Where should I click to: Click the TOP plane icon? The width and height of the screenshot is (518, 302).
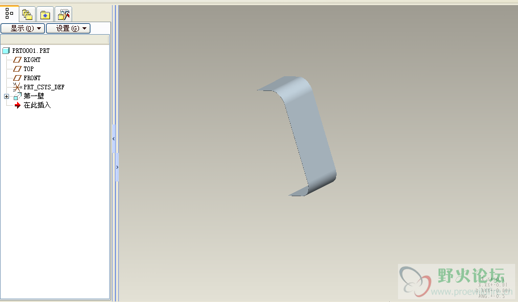pos(17,69)
